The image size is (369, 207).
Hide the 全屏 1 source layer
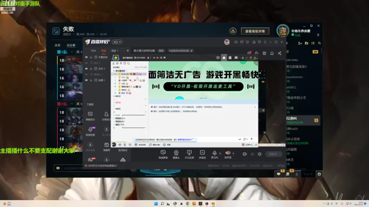(86, 80)
